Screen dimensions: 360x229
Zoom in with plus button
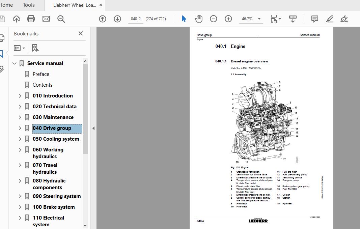point(228,19)
